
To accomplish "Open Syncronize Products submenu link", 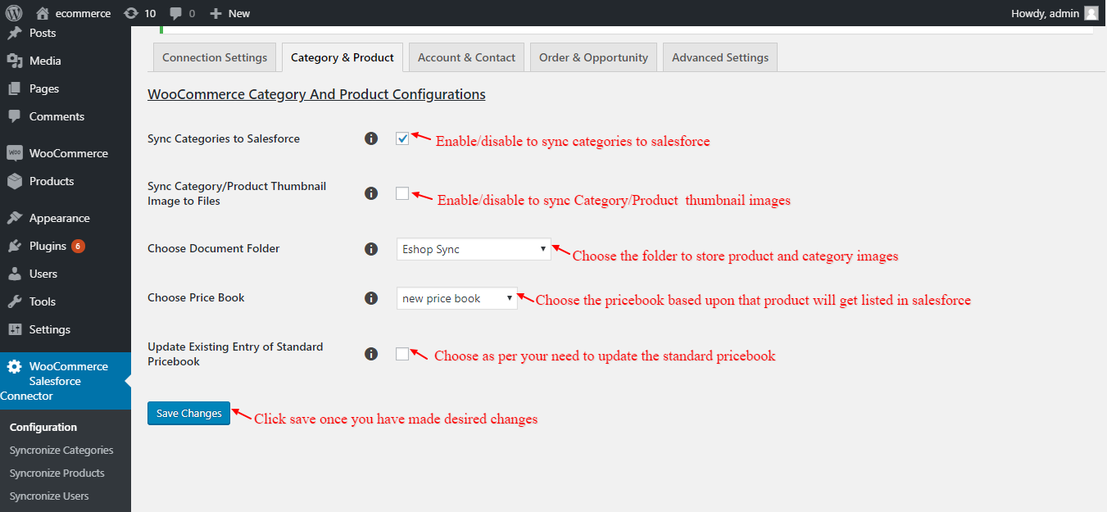I will tap(57, 473).
